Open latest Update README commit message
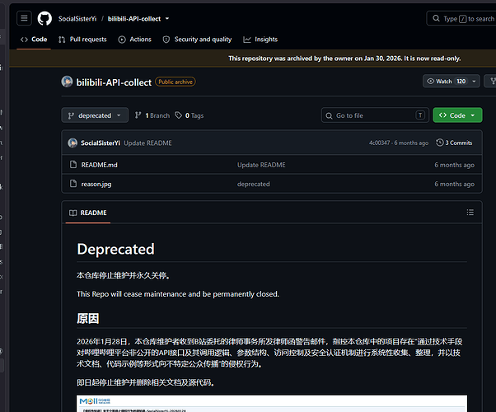The image size is (496, 412). tap(147, 143)
